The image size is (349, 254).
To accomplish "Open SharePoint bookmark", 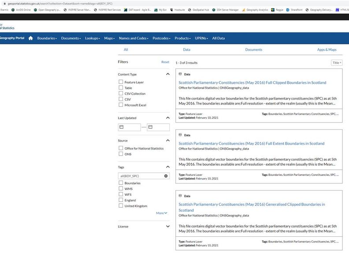I will pos(294,10).
